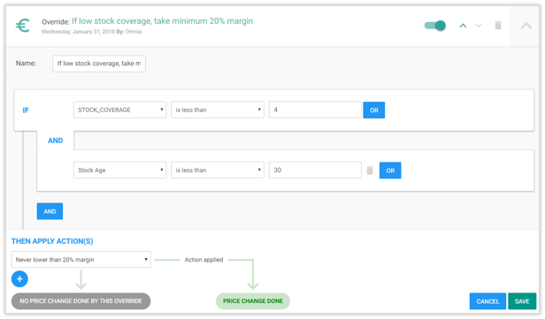The height and width of the screenshot is (319, 545).
Task: Click the Wednesday, January 31, 2018 date text
Action: (78, 32)
